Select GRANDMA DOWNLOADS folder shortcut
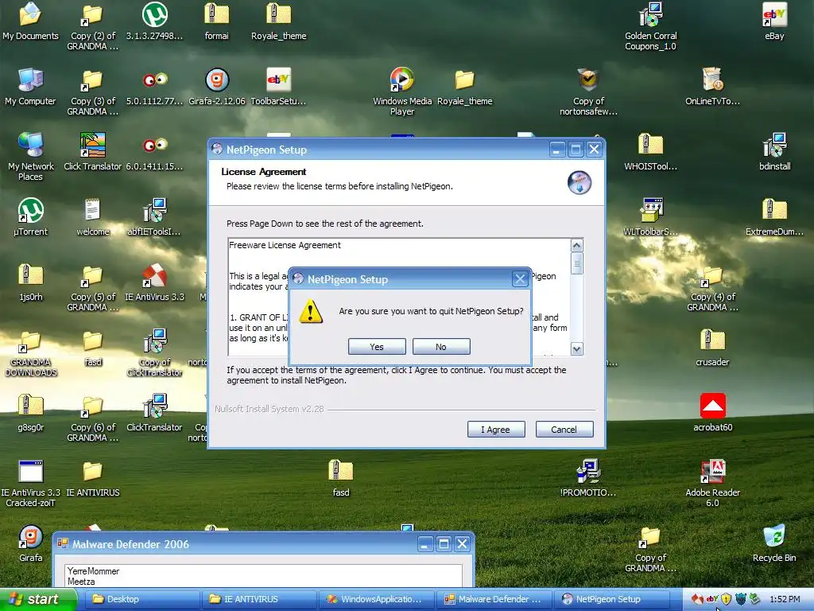Image resolution: width=814 pixels, height=611 pixels. (x=30, y=353)
